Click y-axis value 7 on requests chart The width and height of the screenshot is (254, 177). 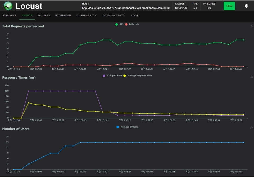tap(8, 34)
